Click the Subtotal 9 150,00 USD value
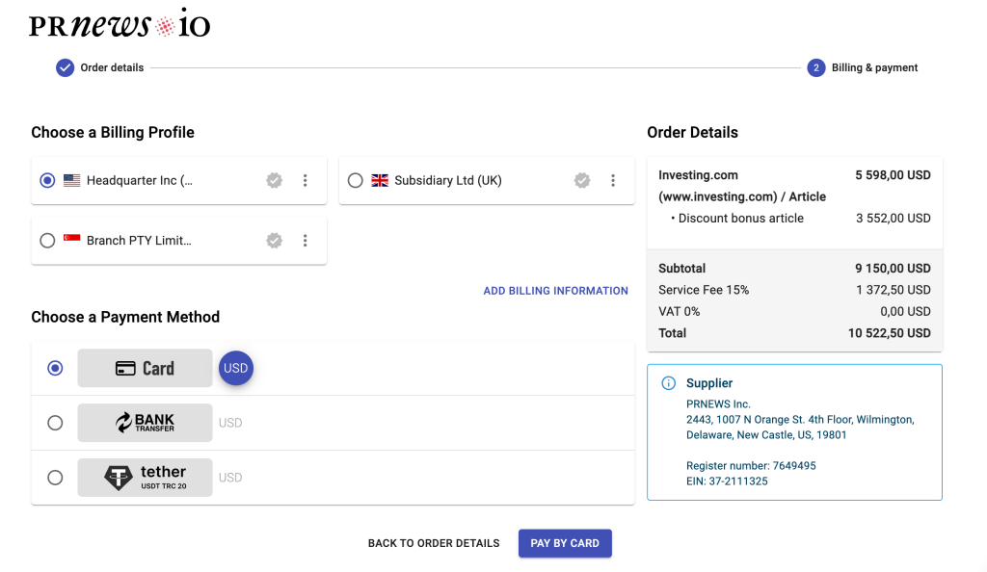Screen dimensions: 987x572 pyautogui.click(x=893, y=269)
